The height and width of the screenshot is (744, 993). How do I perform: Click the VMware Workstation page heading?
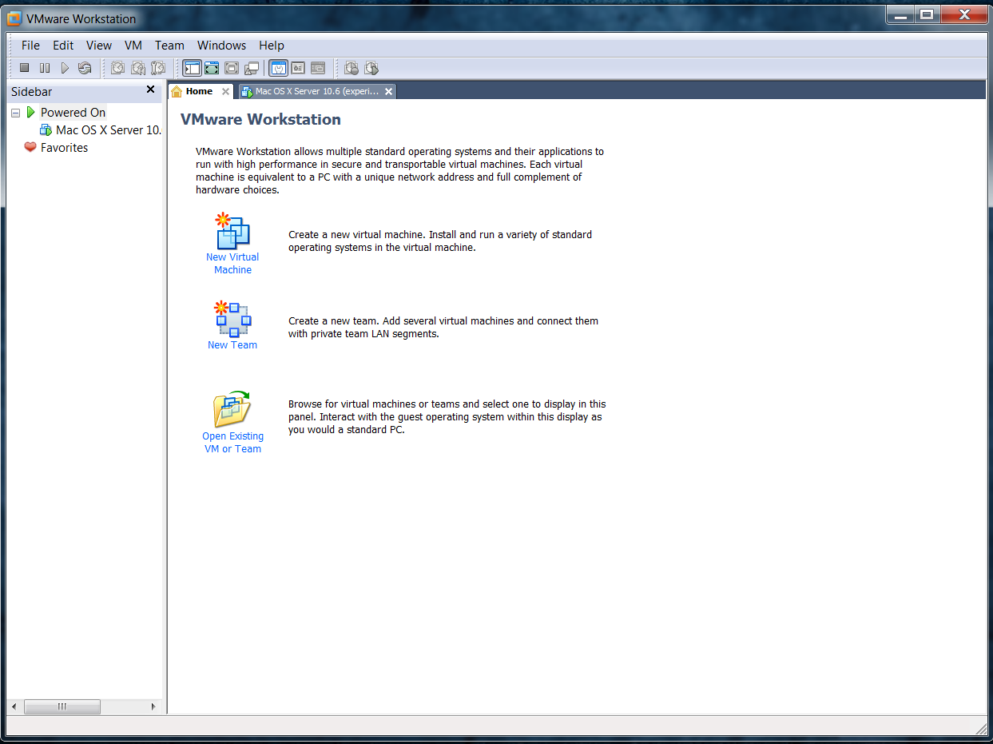(260, 120)
